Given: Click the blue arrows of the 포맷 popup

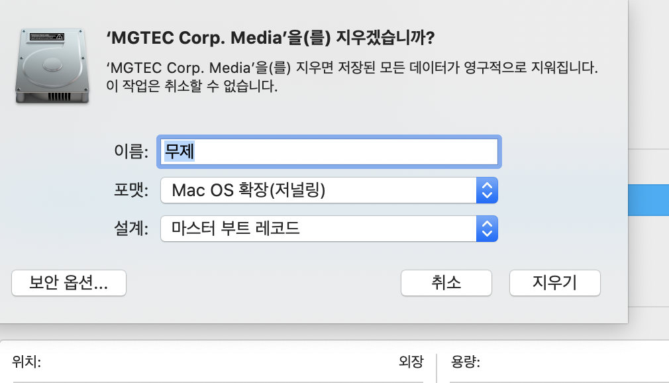Looking at the screenshot, I should coord(487,190).
